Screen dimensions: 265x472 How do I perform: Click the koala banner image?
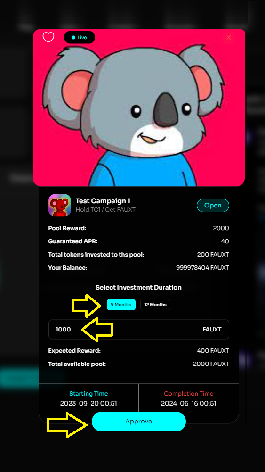tap(139, 108)
